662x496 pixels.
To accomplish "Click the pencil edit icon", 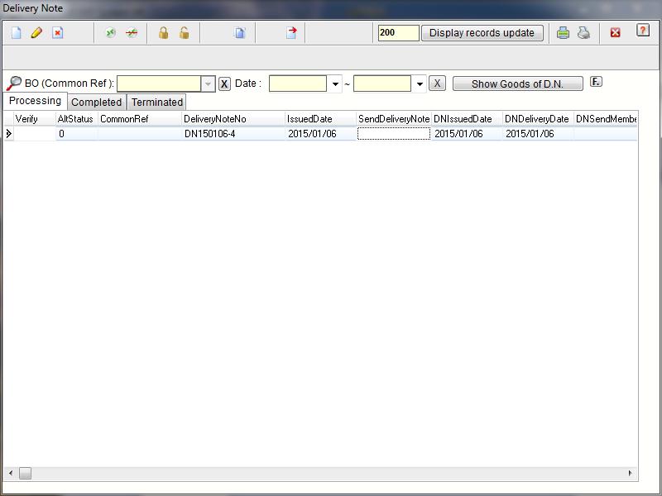I will [x=36, y=32].
